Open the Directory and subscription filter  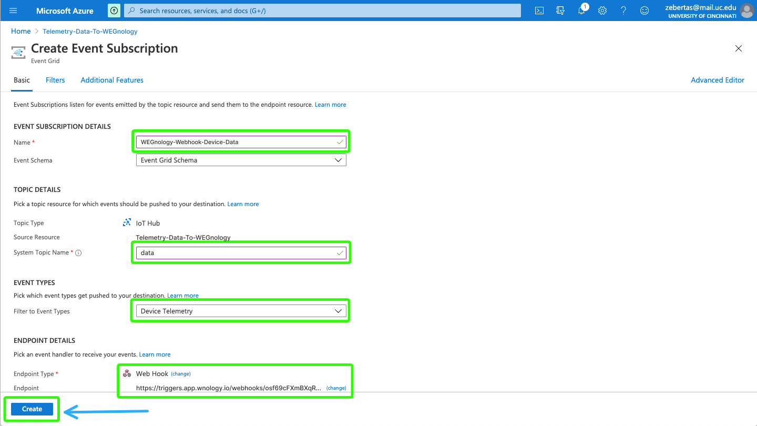560,11
